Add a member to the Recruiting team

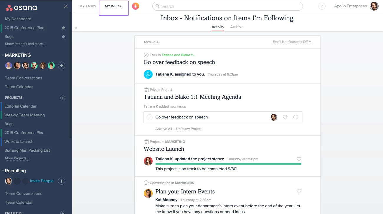pyautogui.click(x=61, y=181)
